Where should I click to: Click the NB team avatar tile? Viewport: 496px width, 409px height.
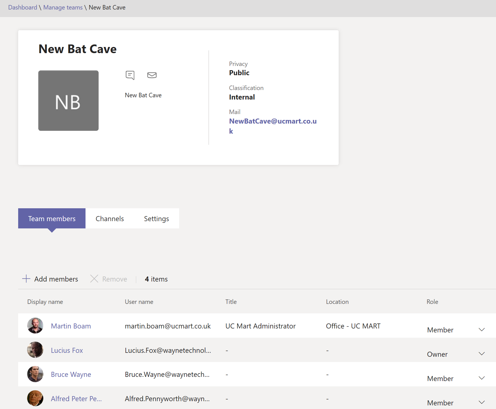tap(68, 101)
